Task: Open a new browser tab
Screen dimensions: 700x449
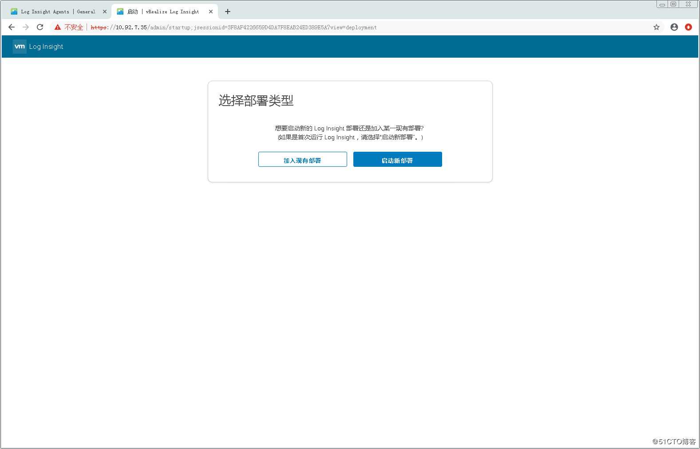Action: click(x=228, y=12)
